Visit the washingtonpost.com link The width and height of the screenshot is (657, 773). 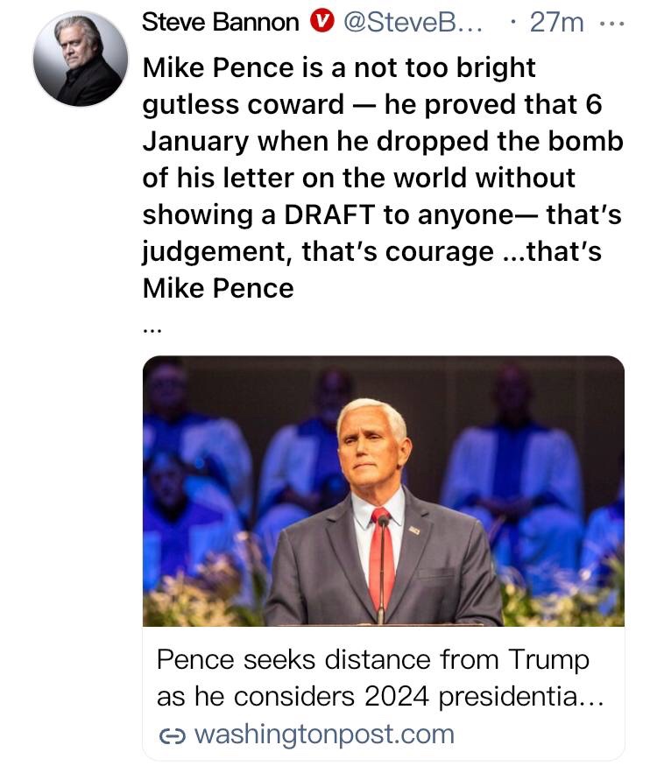(x=323, y=734)
